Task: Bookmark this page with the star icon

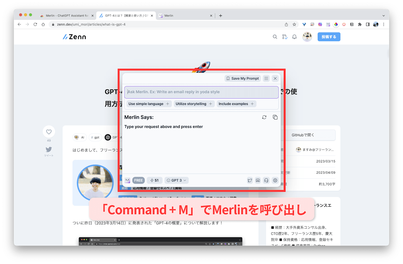Action: click(295, 25)
